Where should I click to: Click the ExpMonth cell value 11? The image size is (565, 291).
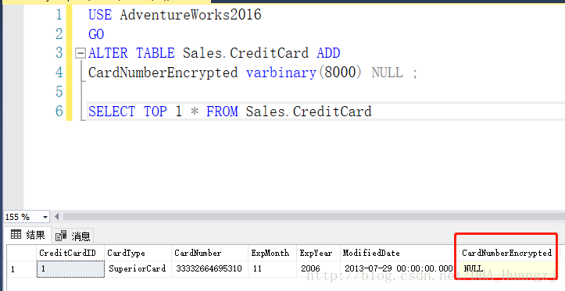pyautogui.click(x=272, y=268)
